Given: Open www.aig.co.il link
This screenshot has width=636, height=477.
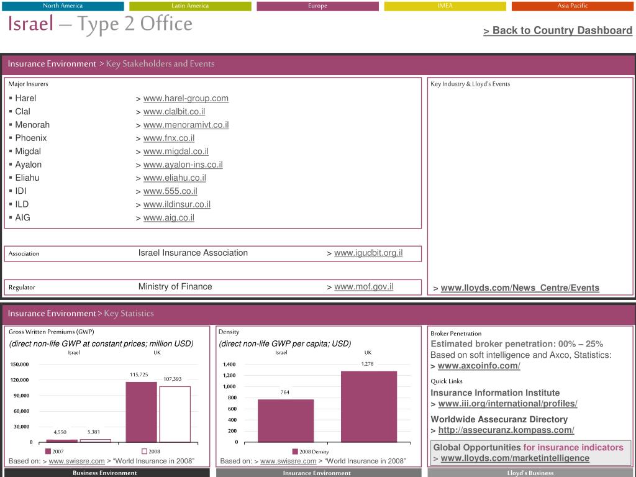Looking at the screenshot, I should point(169,218).
